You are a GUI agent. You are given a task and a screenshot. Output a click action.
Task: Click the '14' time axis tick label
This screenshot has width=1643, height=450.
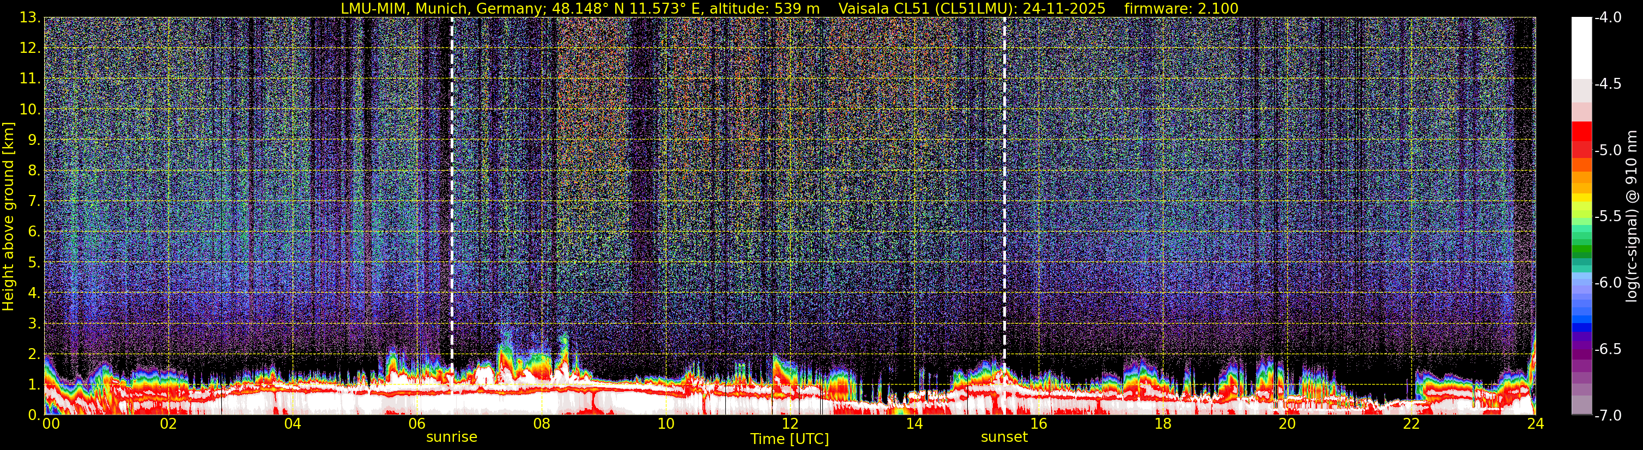(914, 424)
